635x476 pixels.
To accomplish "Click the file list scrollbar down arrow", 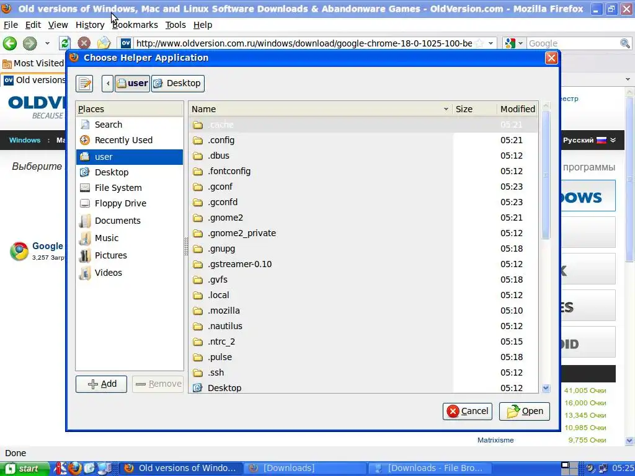I will 546,388.
